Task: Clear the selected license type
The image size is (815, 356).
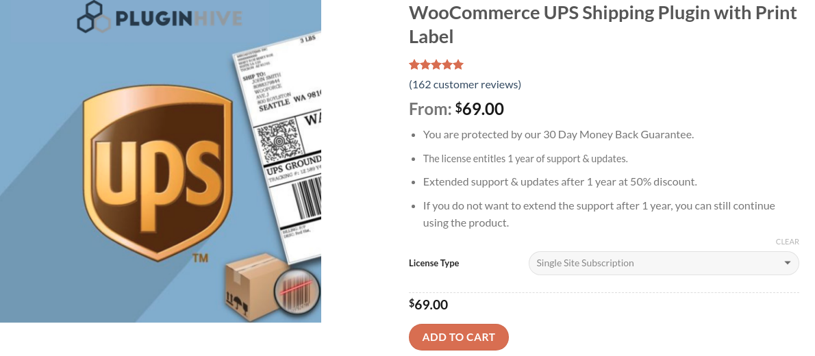Action: 787,242
